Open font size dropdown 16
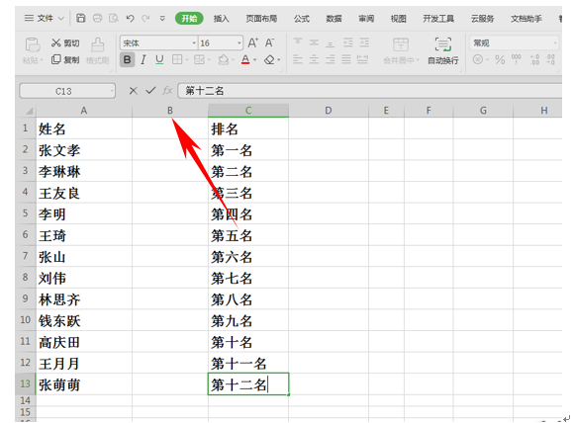 point(239,43)
